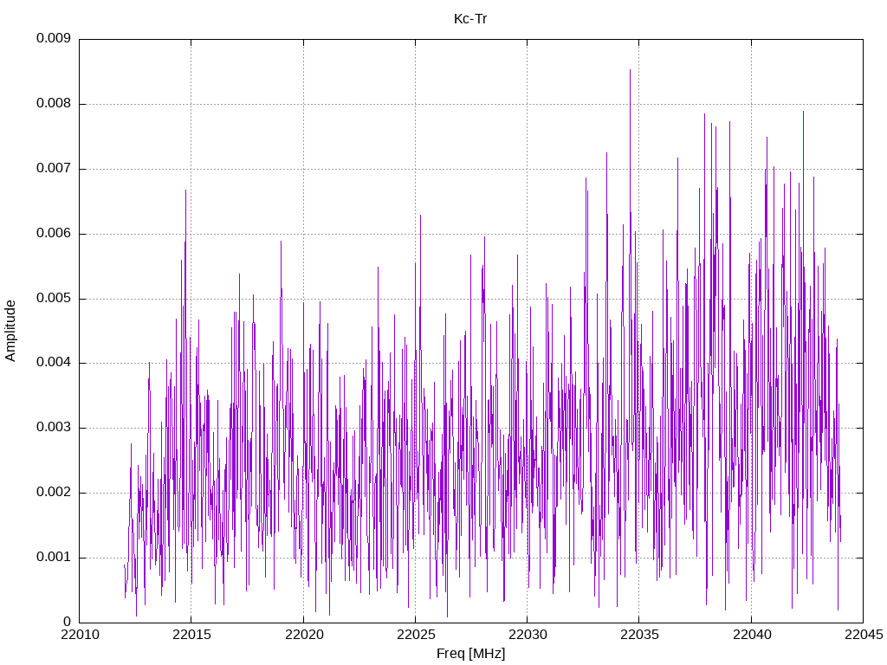Click the x-axis tick label 22030
This screenshot has width=887, height=665.
pyautogui.click(x=528, y=635)
